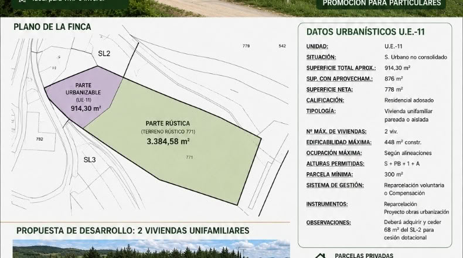Click the 'PLANO DE LA FINCA' heading
463x258 pixels.
tap(52, 27)
